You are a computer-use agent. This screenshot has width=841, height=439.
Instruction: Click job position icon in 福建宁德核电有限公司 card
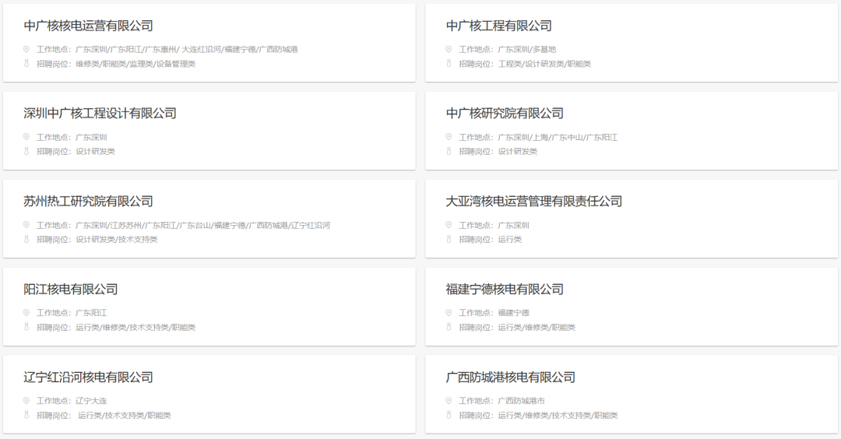pos(449,327)
